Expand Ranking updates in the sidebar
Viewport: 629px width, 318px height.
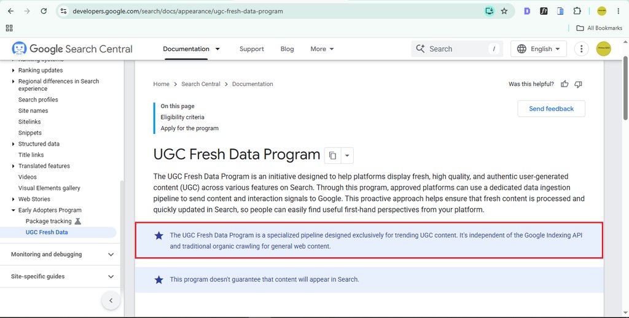click(14, 70)
